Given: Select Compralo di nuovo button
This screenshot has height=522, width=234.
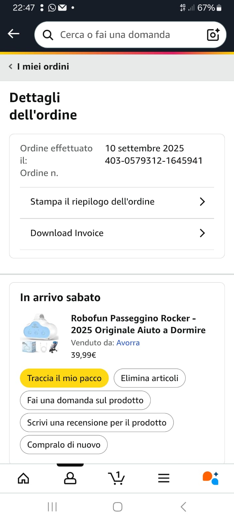Looking at the screenshot, I should pyautogui.click(x=64, y=445).
